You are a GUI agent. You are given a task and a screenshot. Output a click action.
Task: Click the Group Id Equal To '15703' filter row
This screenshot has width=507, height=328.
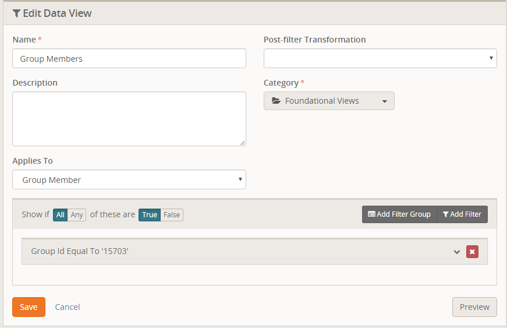click(x=233, y=252)
